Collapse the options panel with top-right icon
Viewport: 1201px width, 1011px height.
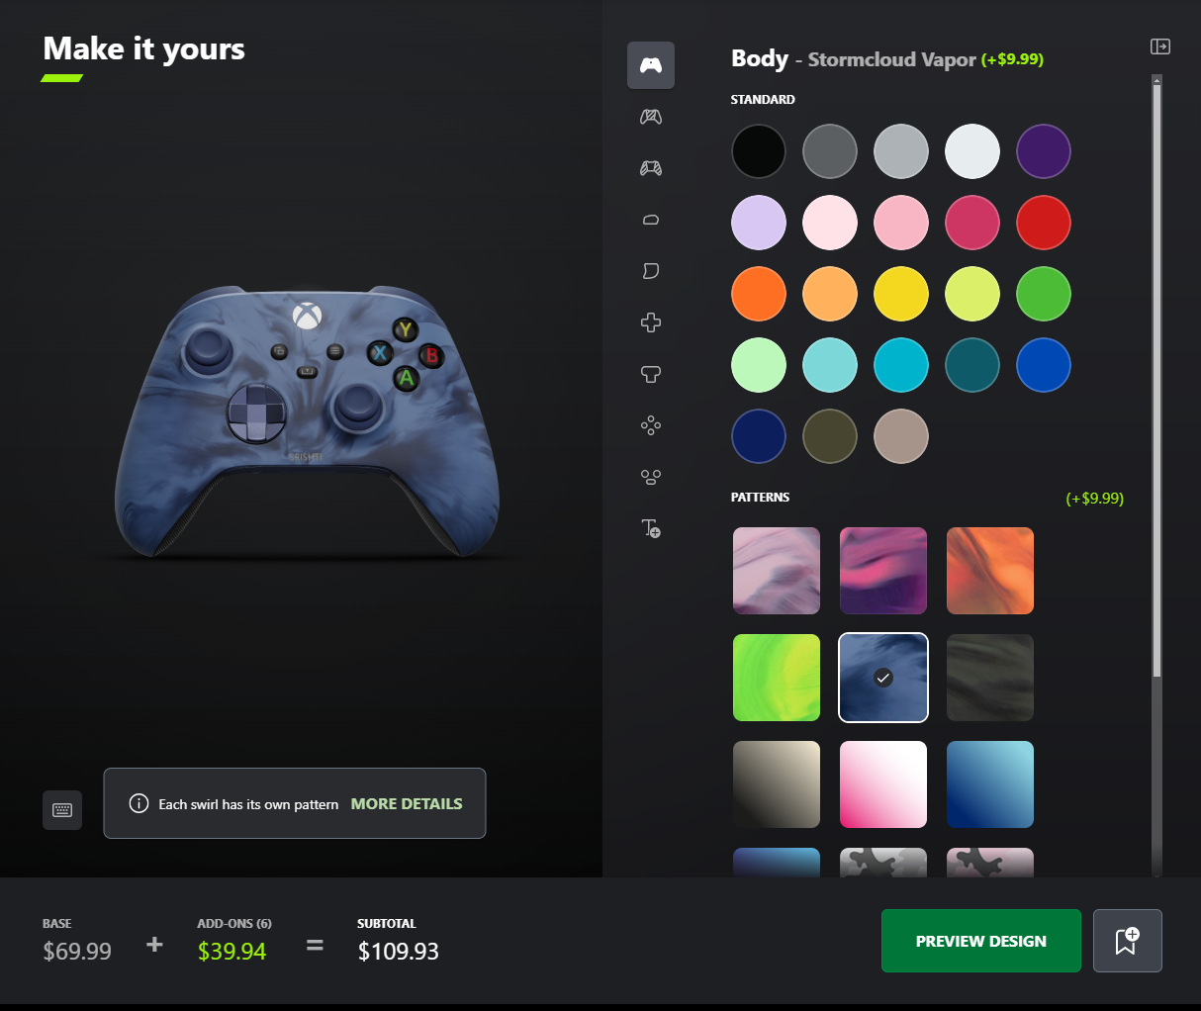[x=1160, y=46]
